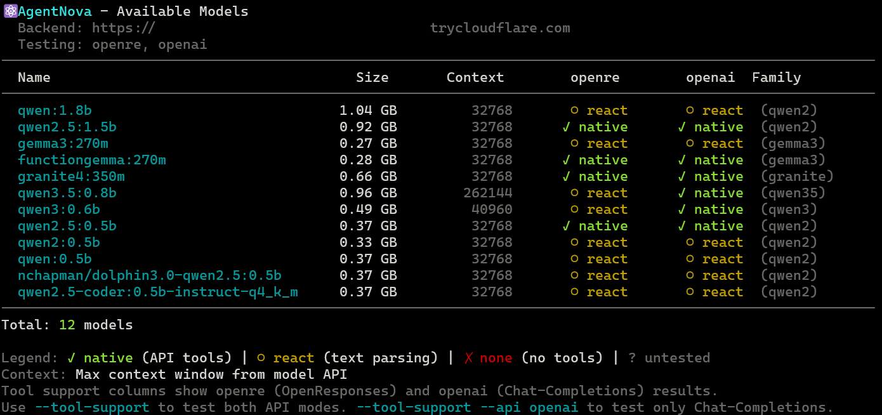Click the '262144' context value

tap(488, 193)
